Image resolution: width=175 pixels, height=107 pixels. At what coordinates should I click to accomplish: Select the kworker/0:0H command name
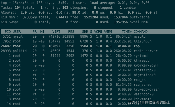click(x=146, y=65)
